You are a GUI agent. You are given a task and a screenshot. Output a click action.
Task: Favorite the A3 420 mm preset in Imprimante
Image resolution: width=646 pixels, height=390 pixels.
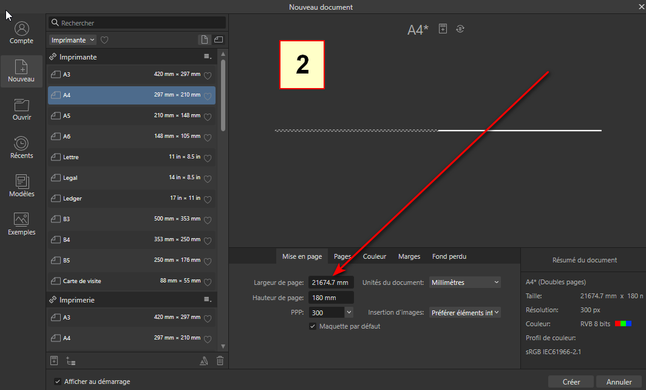click(x=208, y=75)
